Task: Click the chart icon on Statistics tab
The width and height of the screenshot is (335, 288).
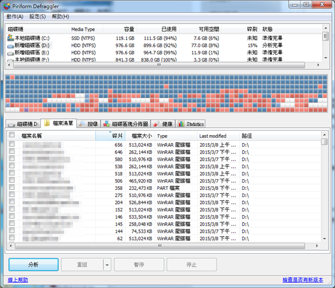Action: tap(181, 124)
